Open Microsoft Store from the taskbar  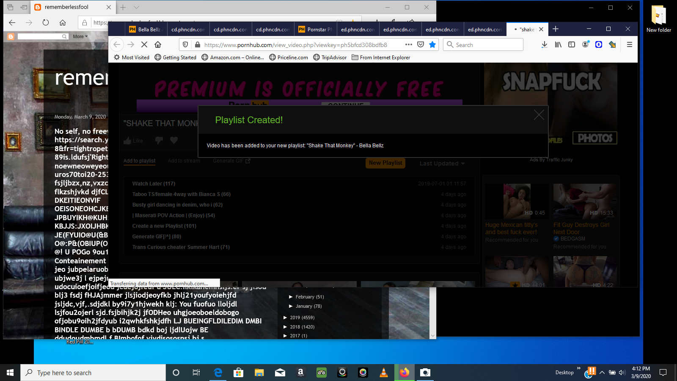click(239, 373)
